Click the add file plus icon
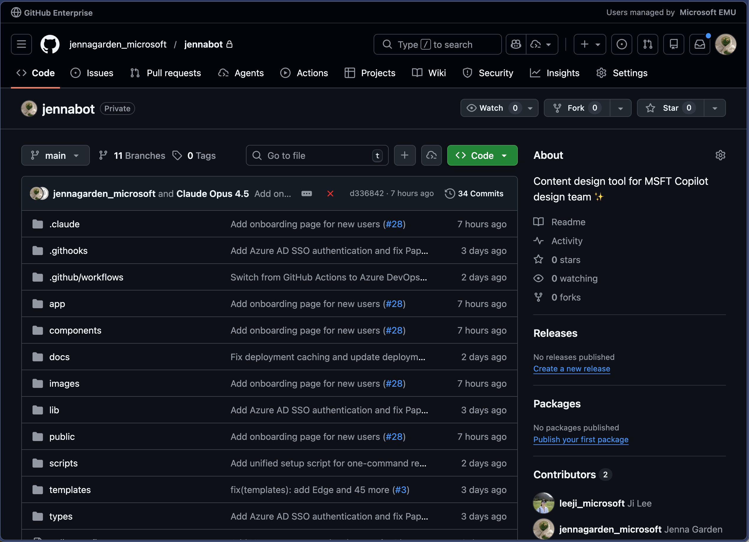This screenshot has width=749, height=542. click(405, 155)
